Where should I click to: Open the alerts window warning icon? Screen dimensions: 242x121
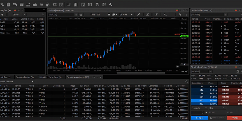tap(83, 5)
